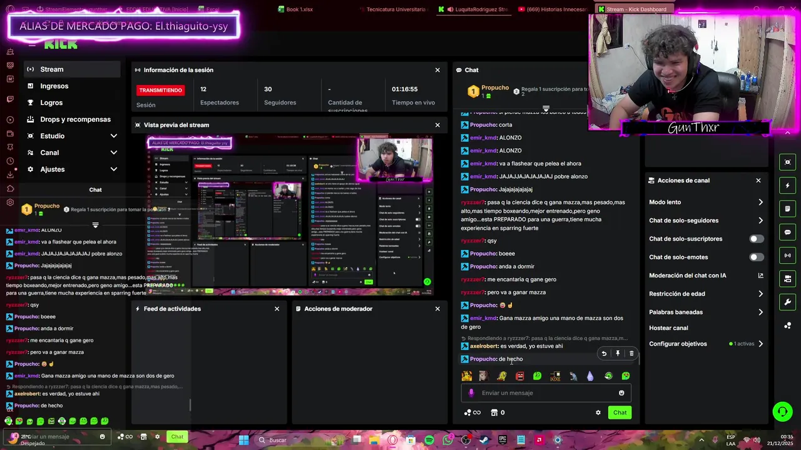Image resolution: width=801 pixels, height=450 pixels.
Task: Select Stream in the sidebar menu
Action: point(72,69)
